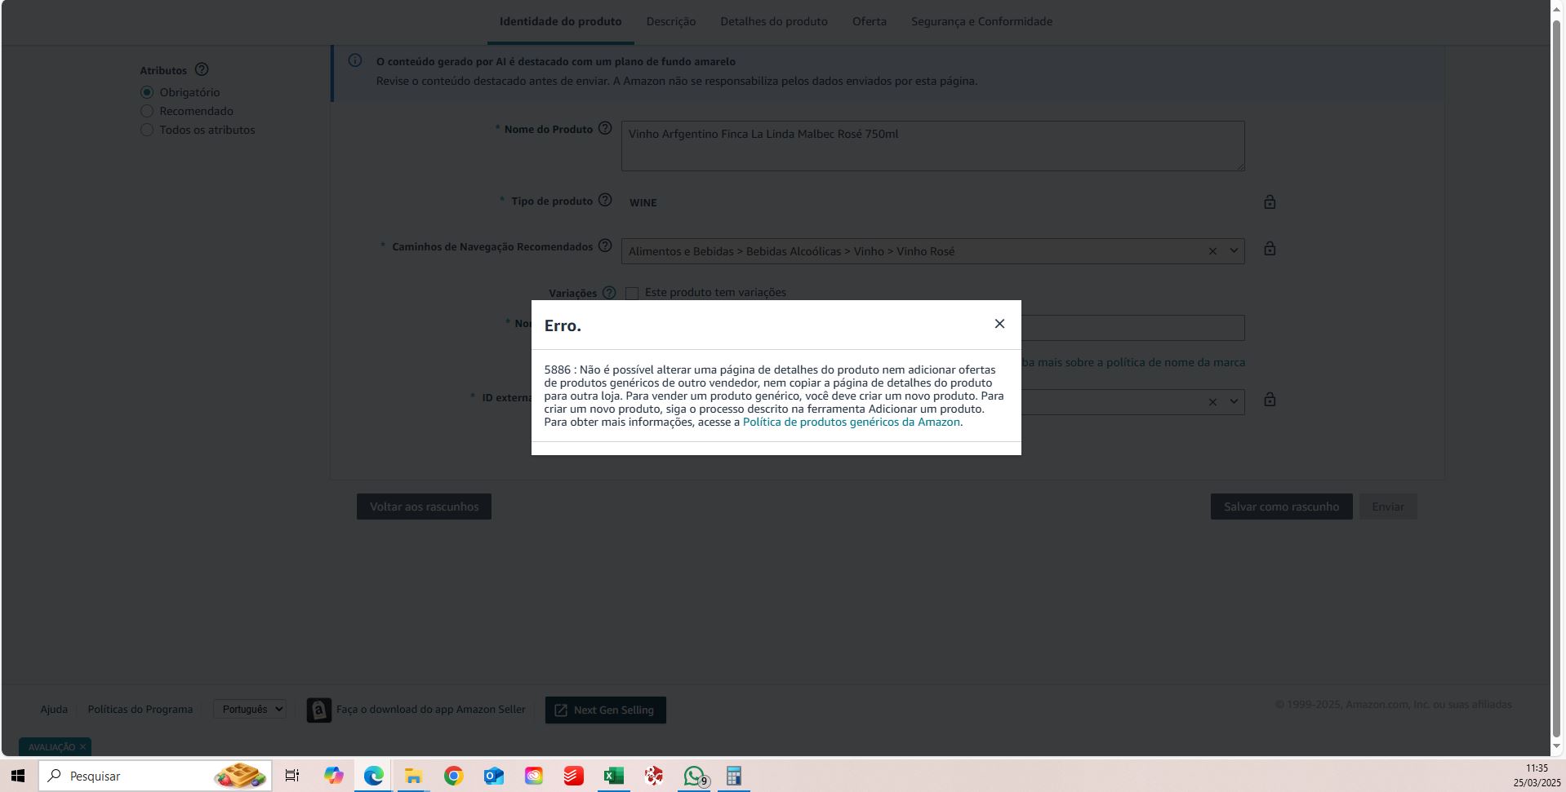Open WhatsApp from the taskbar

pyautogui.click(x=694, y=776)
